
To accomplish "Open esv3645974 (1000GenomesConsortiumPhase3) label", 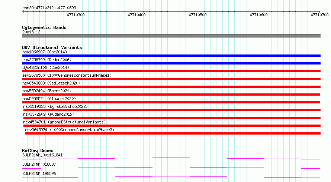I will [x=70, y=130].
